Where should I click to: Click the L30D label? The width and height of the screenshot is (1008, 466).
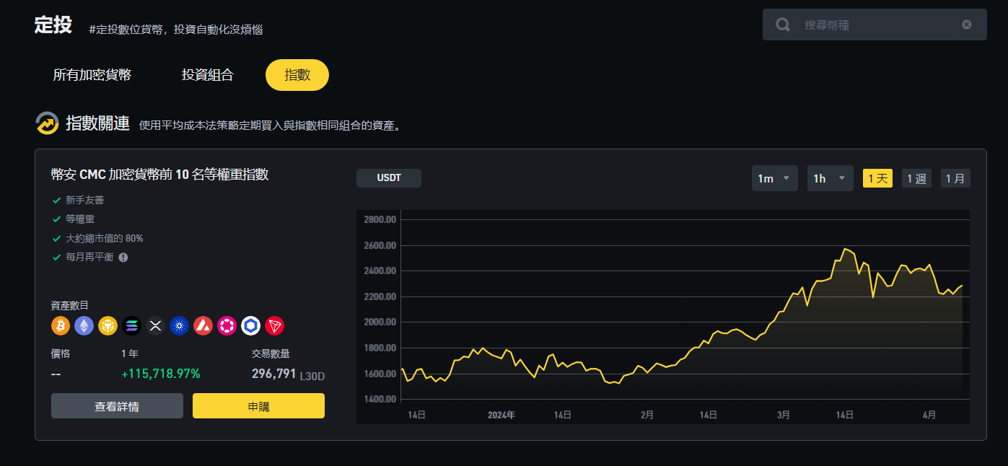pyautogui.click(x=312, y=376)
